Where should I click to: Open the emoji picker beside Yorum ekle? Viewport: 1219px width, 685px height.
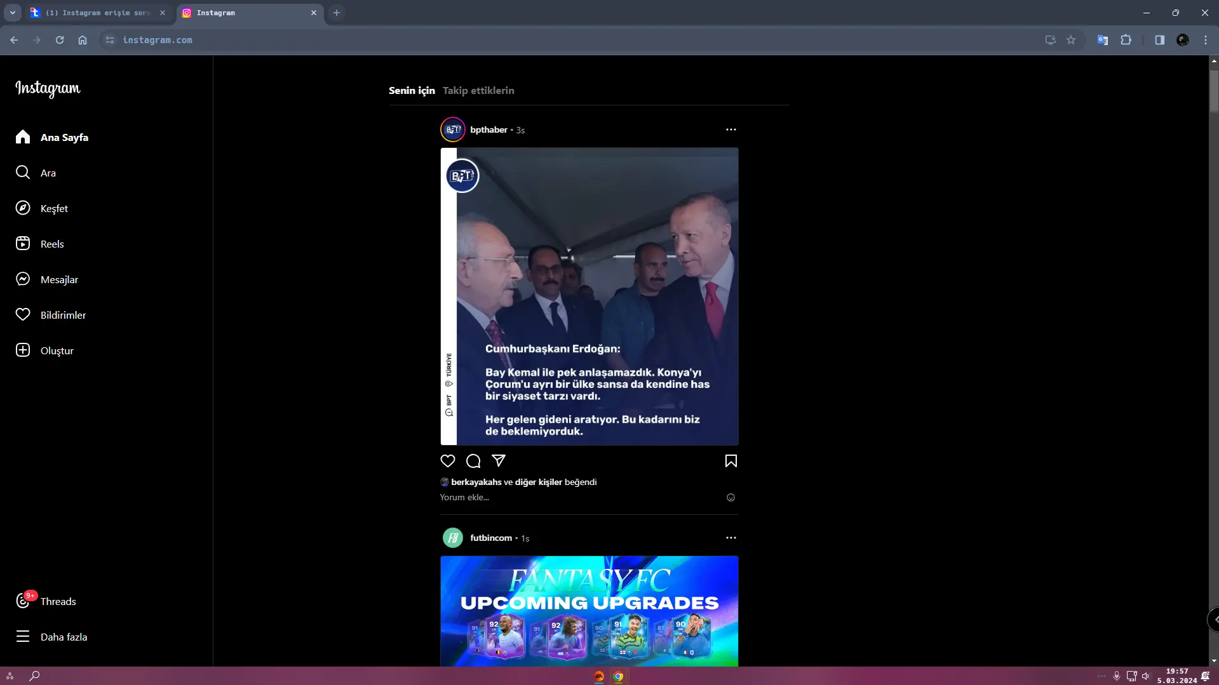click(731, 498)
